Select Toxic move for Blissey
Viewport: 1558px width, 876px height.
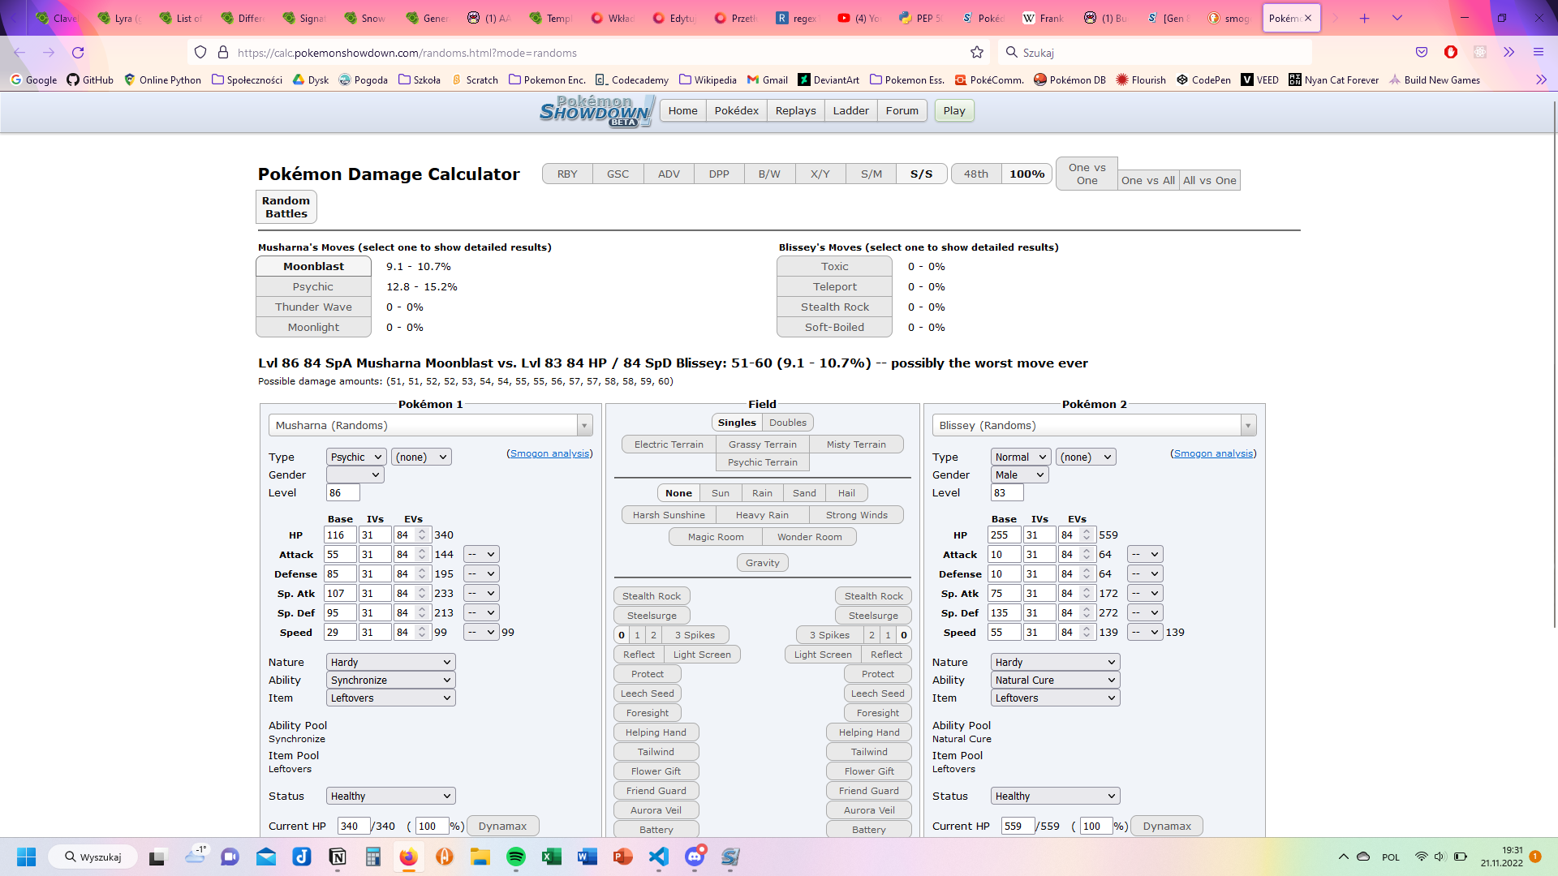point(834,266)
